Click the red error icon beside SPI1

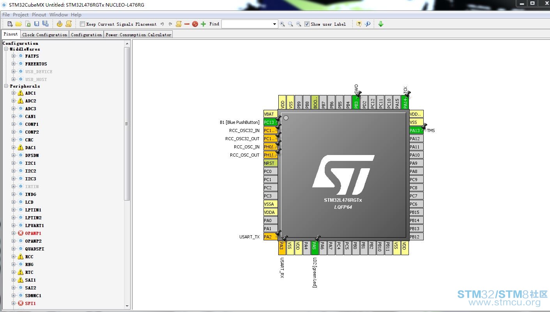21,303
